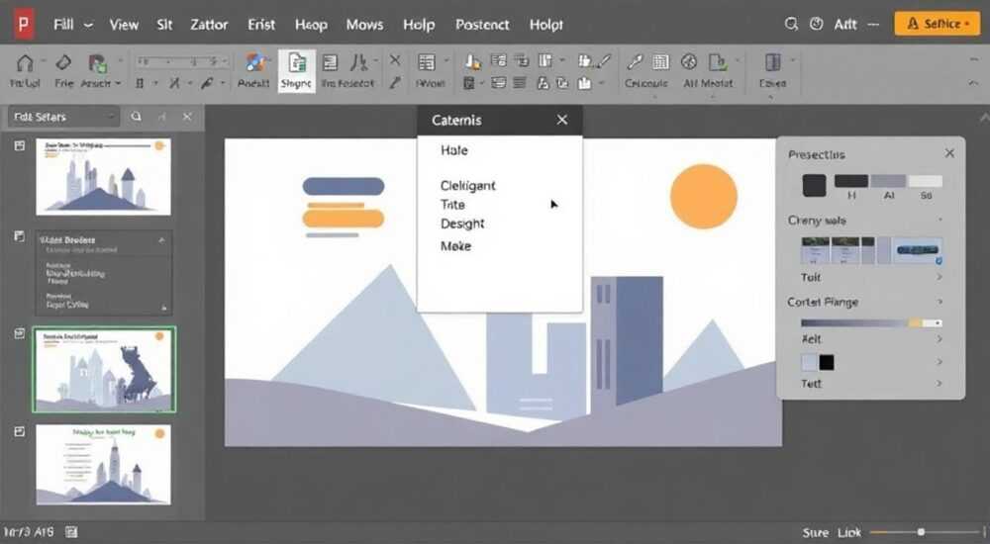The image size is (990, 544).
Task: Select the black color swatch in panel
Action: coord(827,362)
